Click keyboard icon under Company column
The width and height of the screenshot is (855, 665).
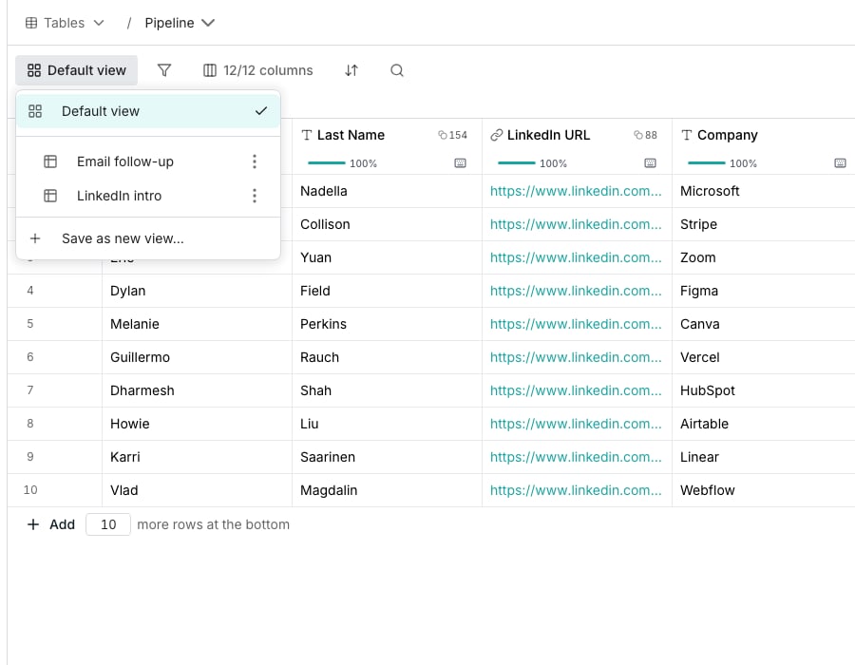pyautogui.click(x=841, y=163)
